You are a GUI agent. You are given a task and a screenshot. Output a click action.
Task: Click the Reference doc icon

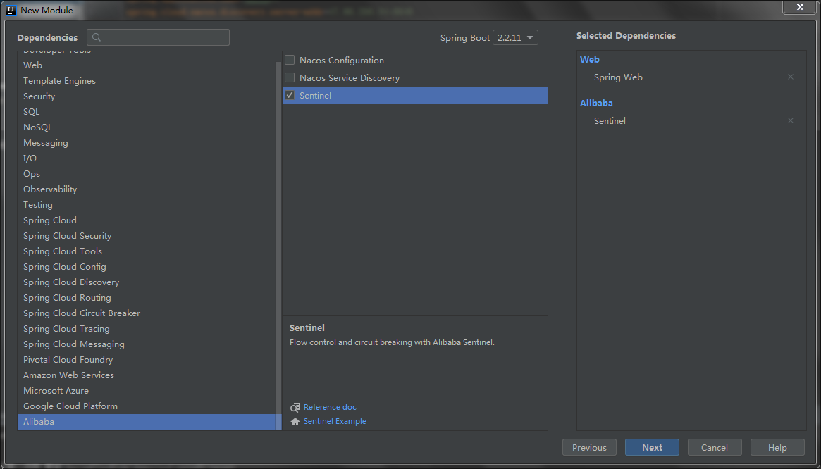pyautogui.click(x=295, y=407)
